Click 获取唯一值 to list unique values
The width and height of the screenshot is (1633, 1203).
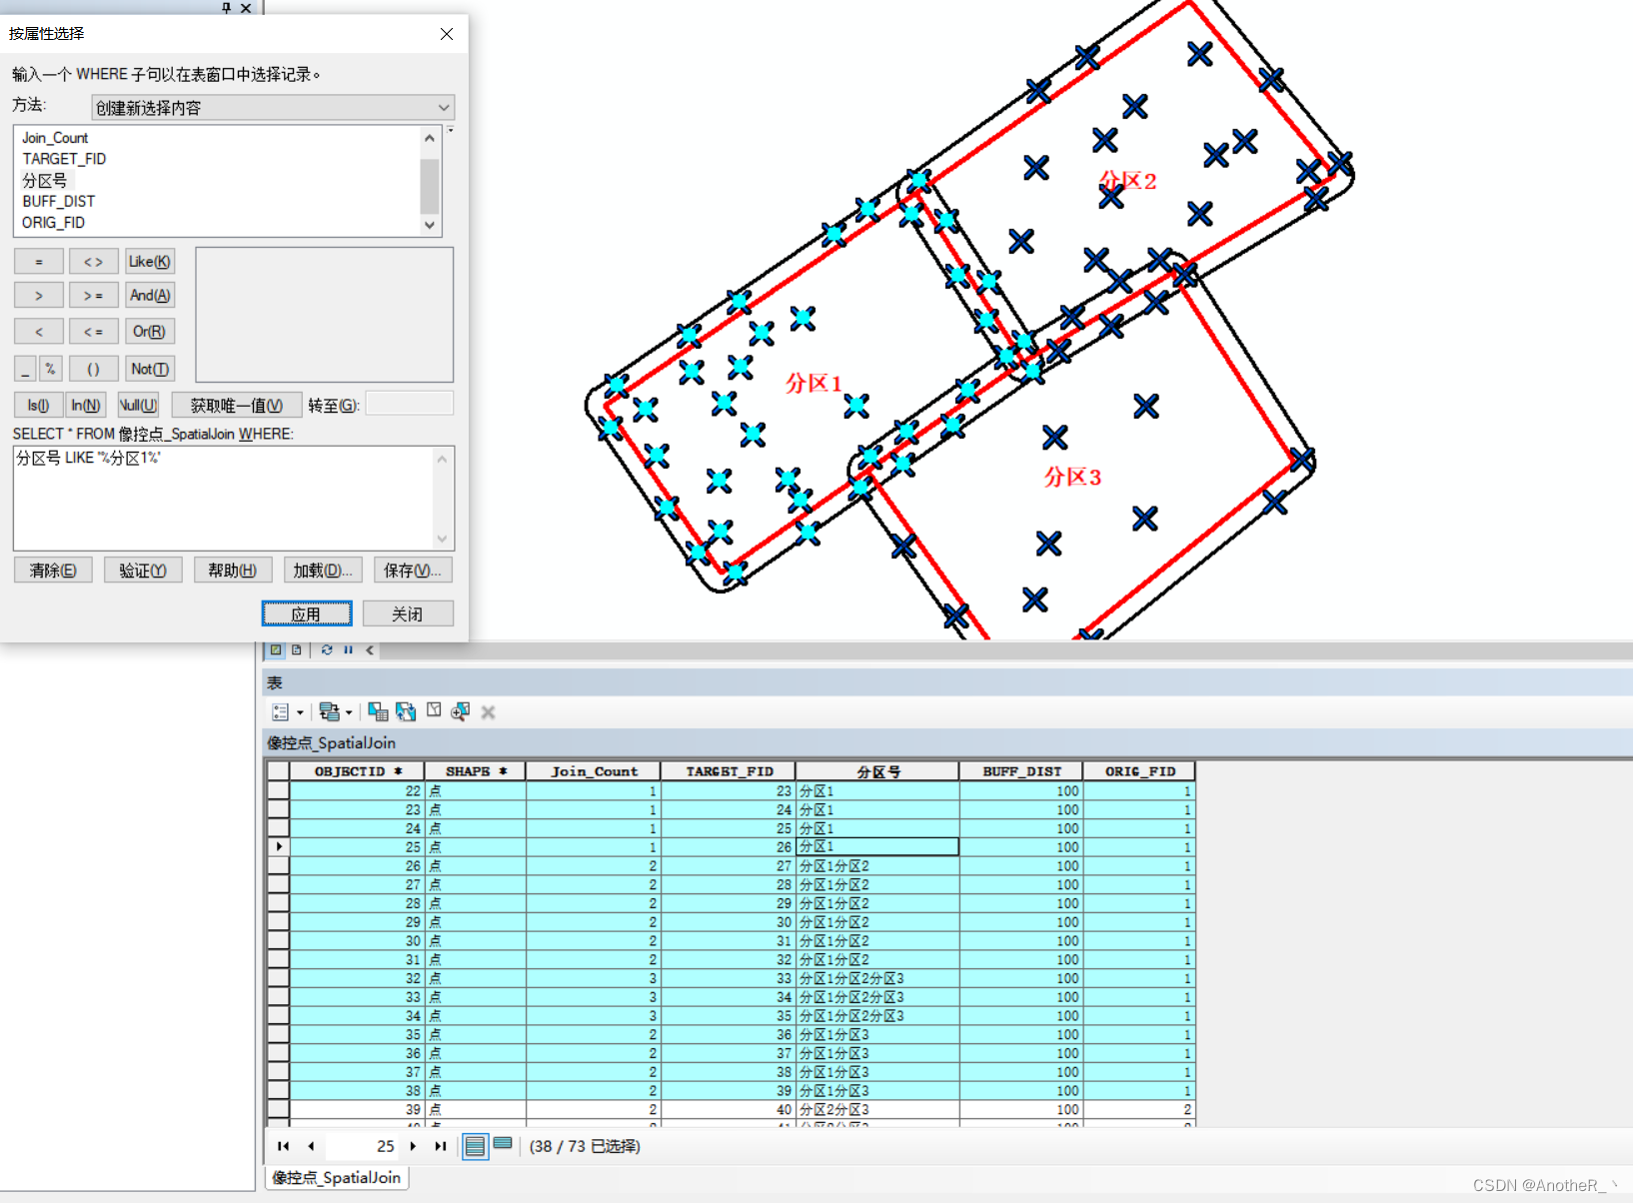(x=236, y=405)
